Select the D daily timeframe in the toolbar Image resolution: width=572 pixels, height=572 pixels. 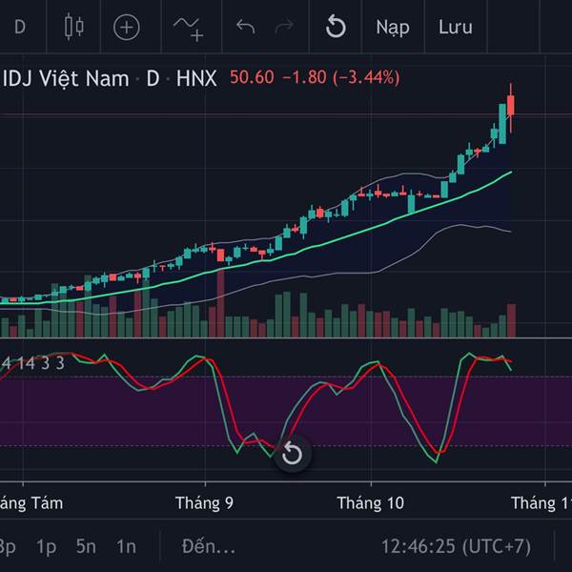(x=20, y=27)
